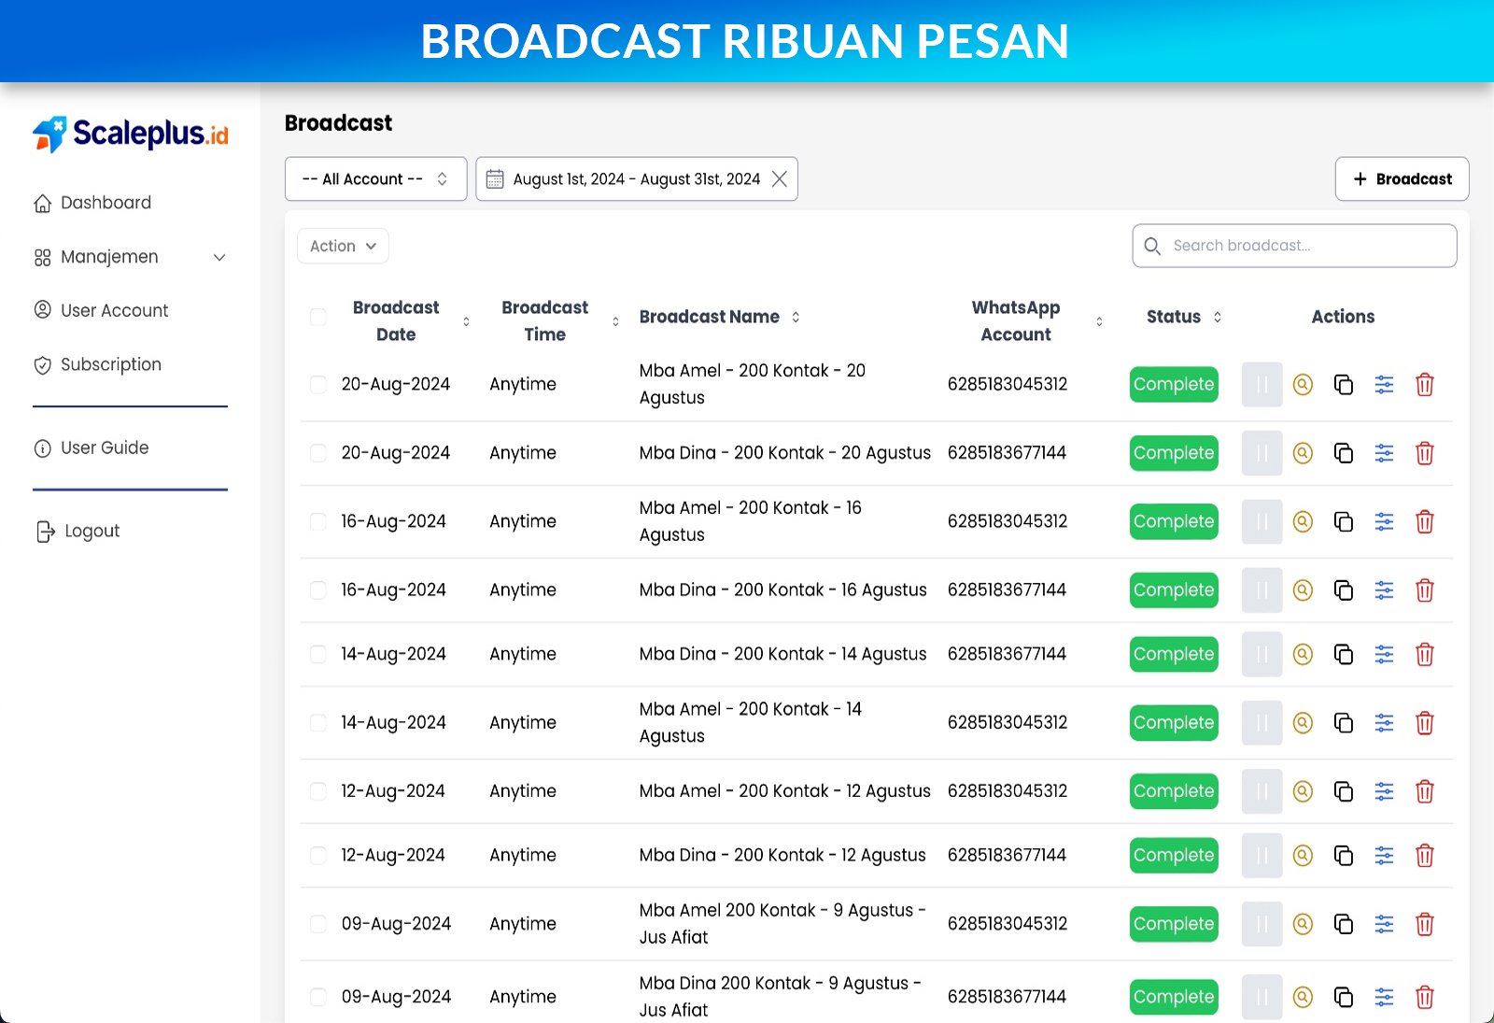Open the All Account dropdown
The width and height of the screenshot is (1494, 1023).
point(375,178)
